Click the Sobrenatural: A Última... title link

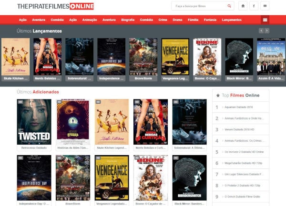189,148
